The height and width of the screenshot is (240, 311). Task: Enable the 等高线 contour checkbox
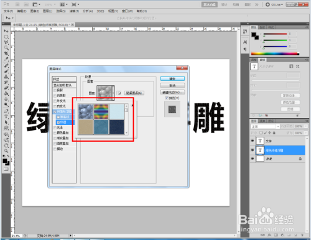pos(58,117)
